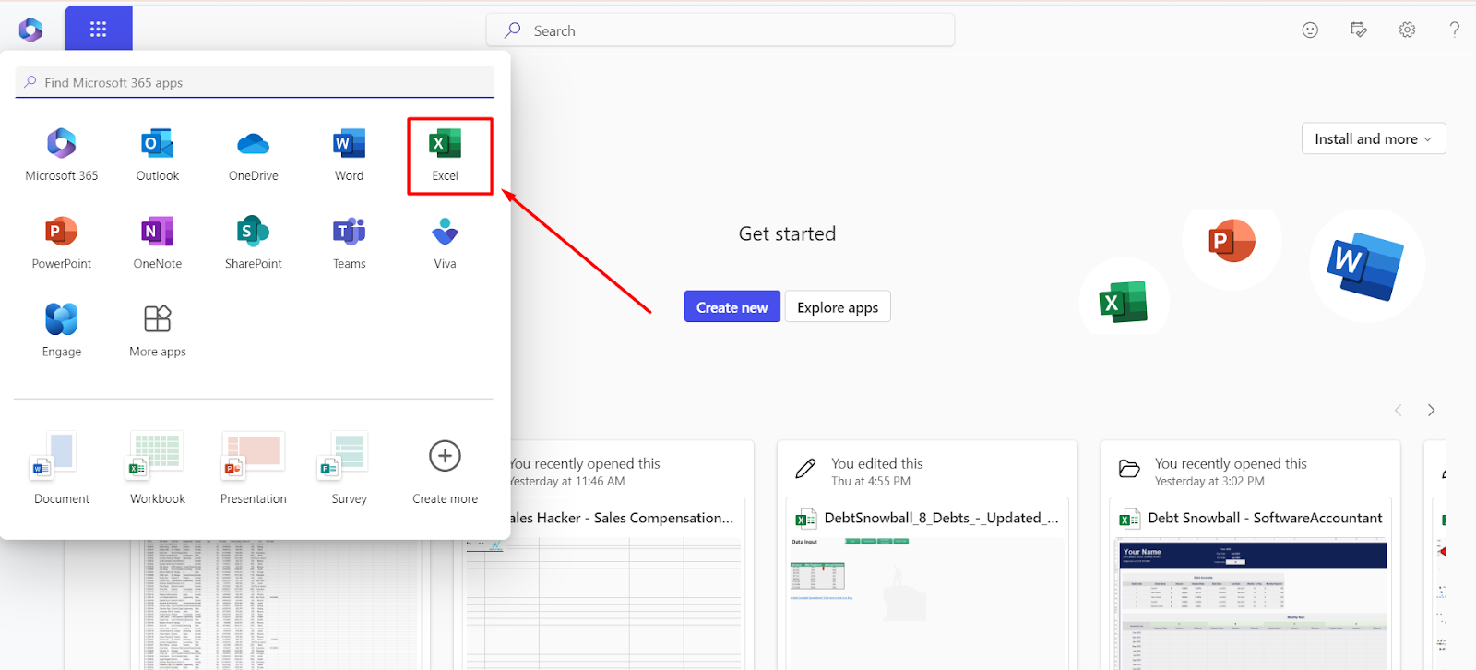Create a new PowerPoint Presentation
Screen dimensions: 1476x670
[254, 469]
